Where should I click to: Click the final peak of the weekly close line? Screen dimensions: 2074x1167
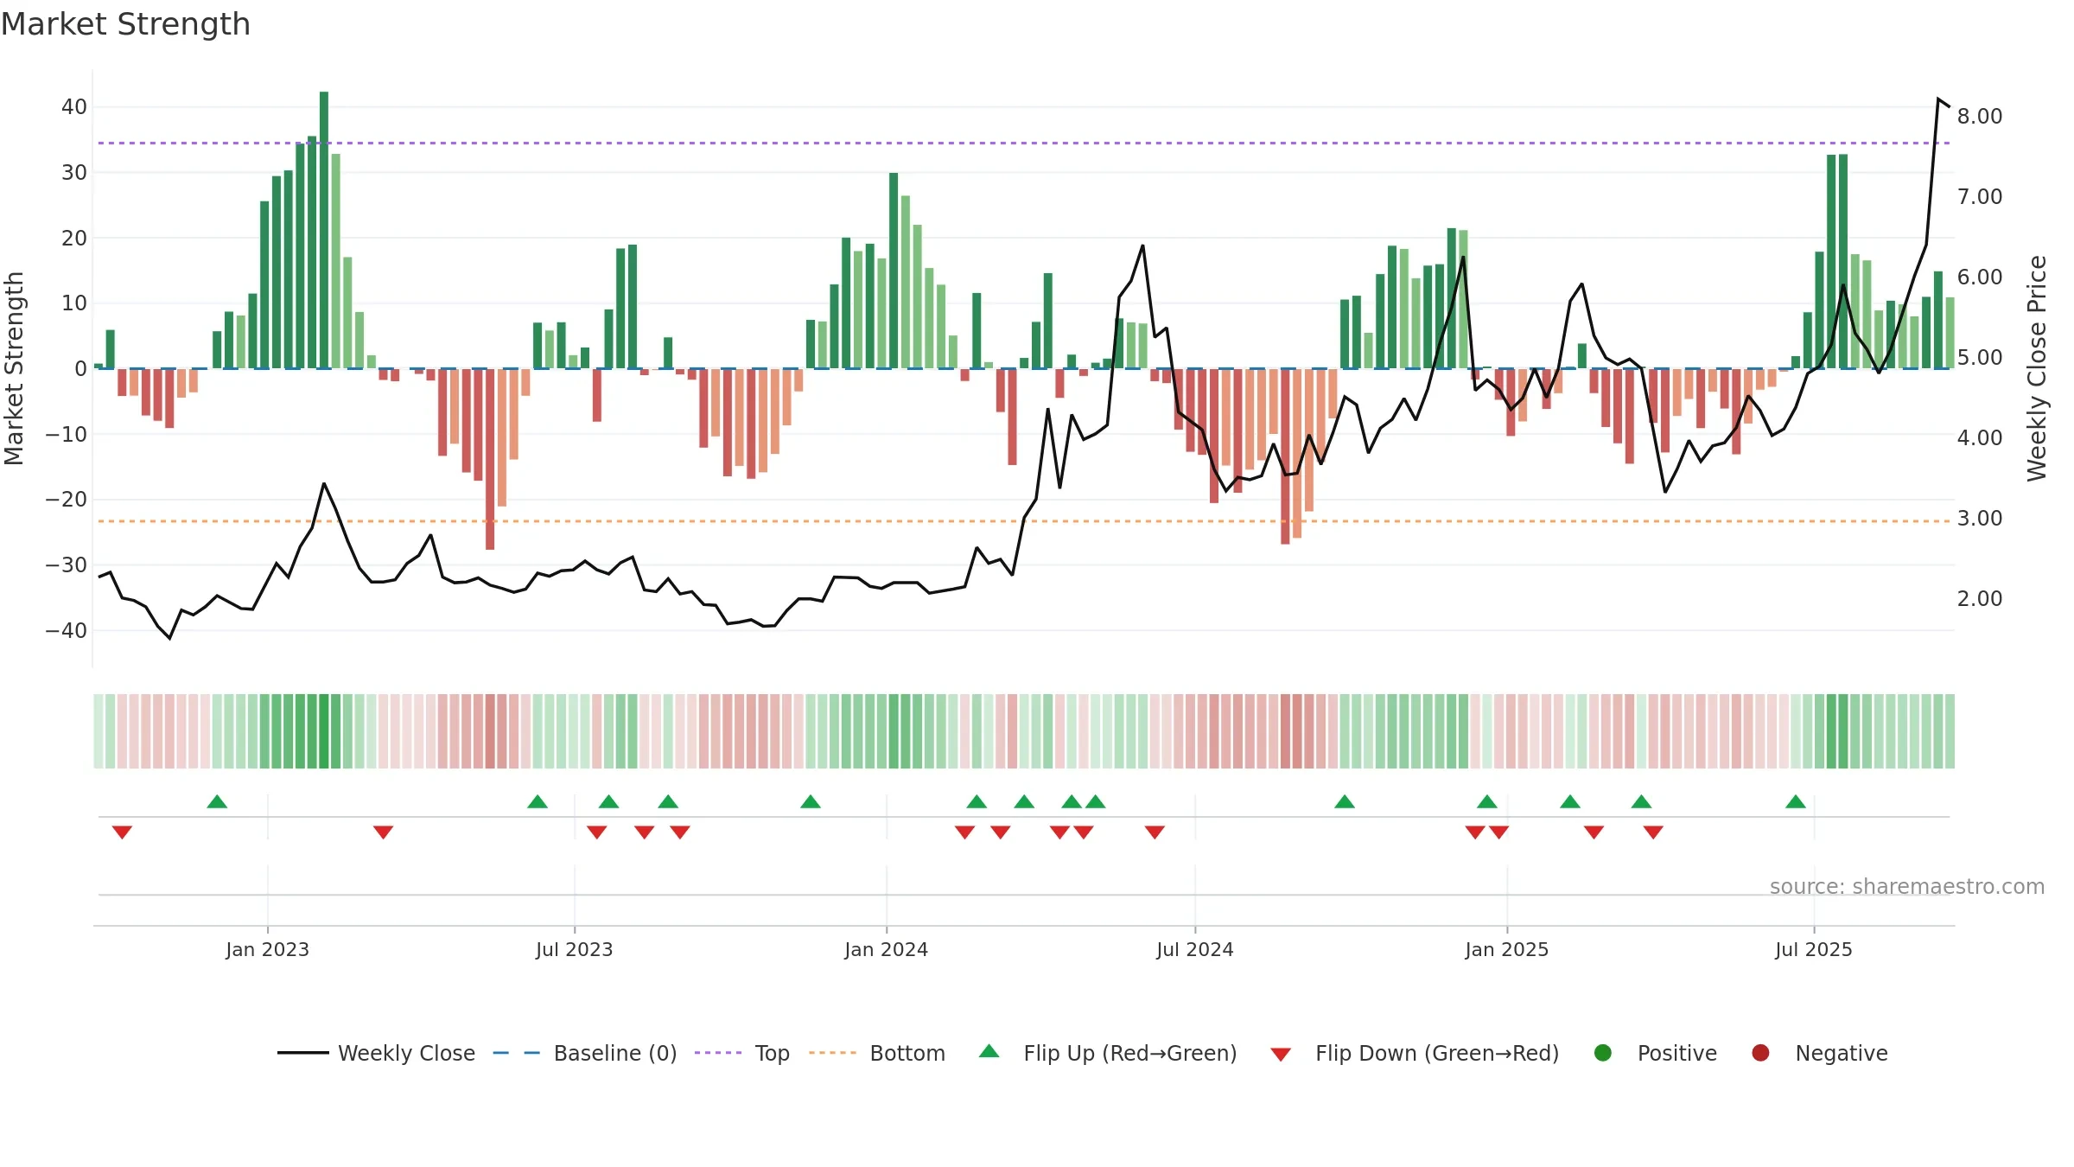(x=1939, y=99)
